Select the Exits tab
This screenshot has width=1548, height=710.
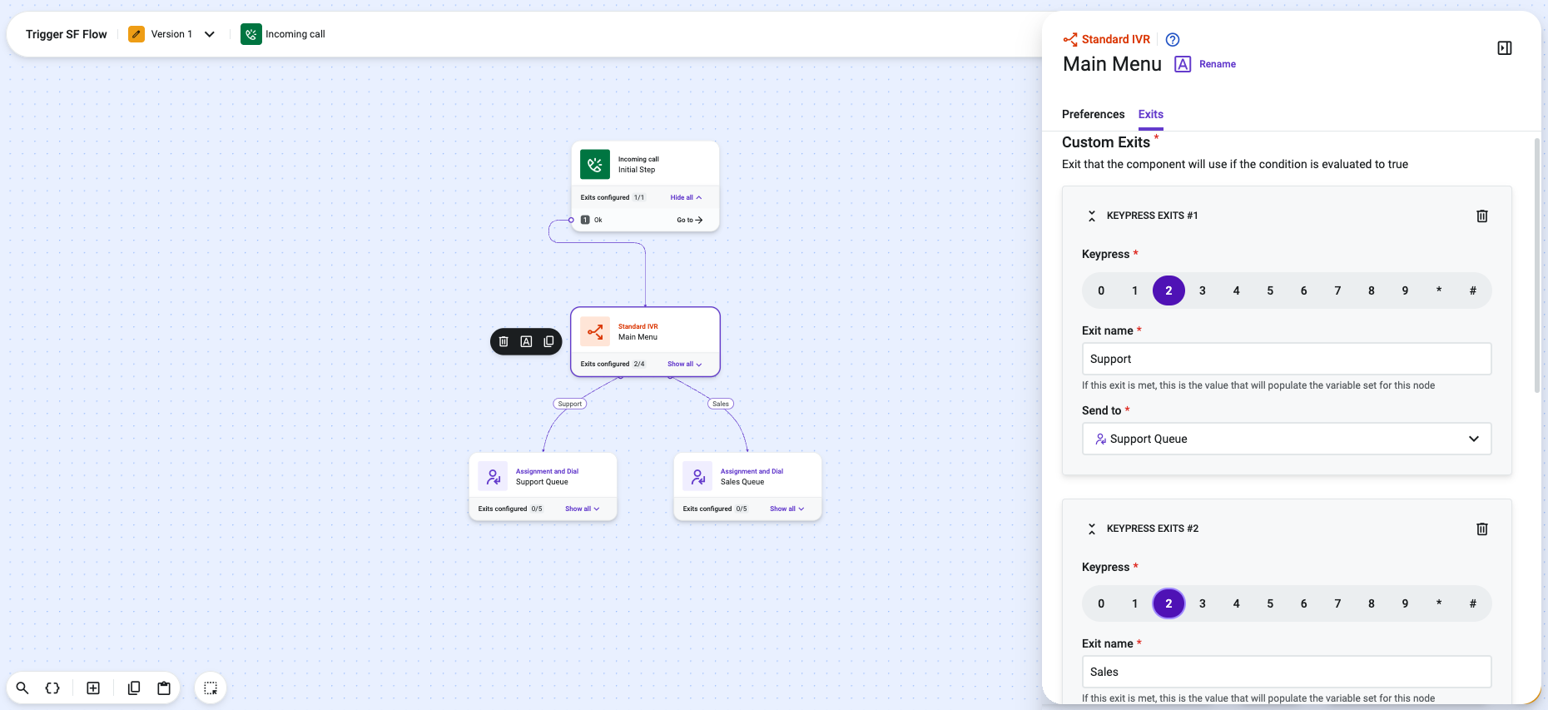pyautogui.click(x=1151, y=114)
